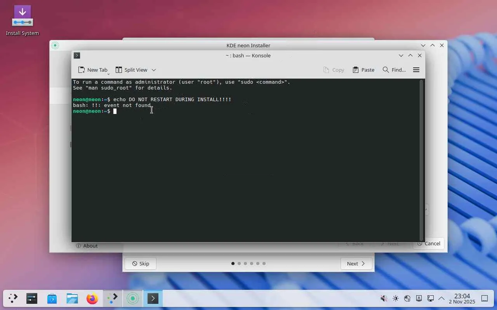Open the Konsole hamburger menu

click(x=416, y=70)
